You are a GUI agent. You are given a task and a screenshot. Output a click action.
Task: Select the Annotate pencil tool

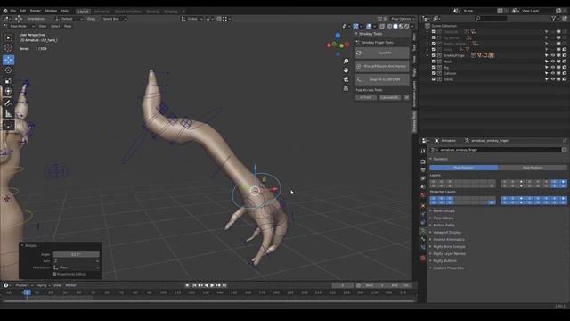click(8, 103)
